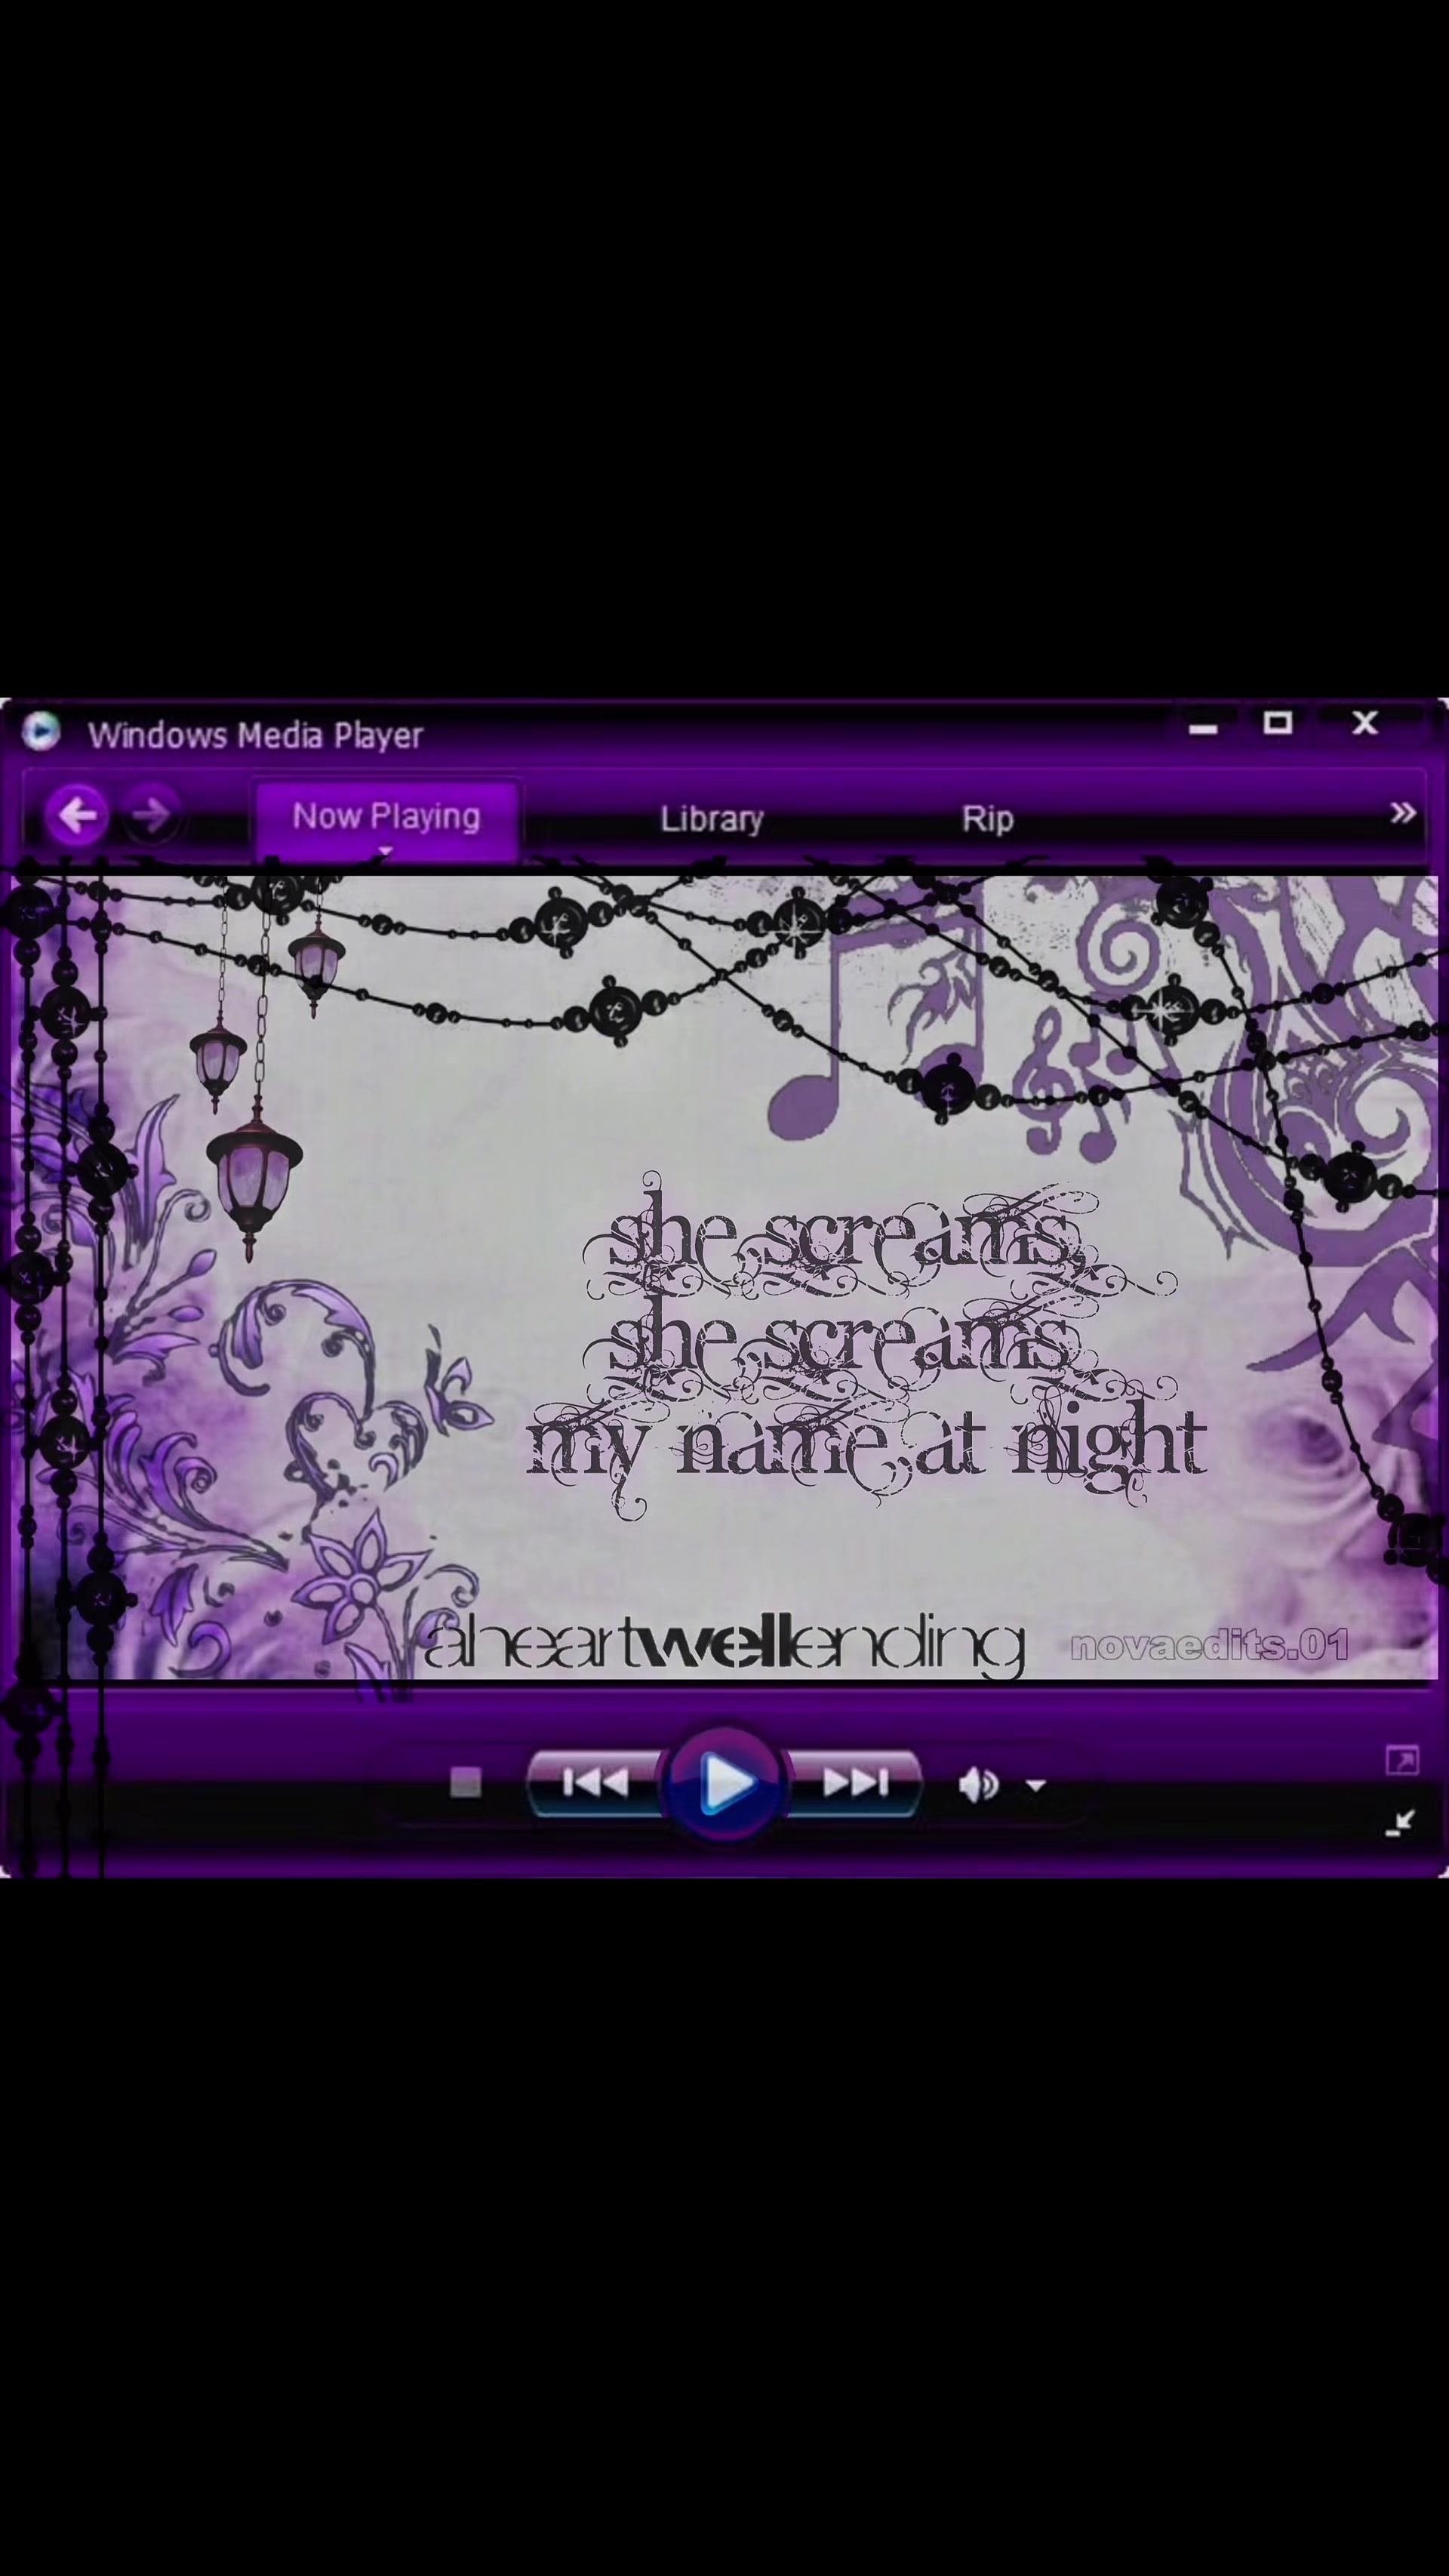Open the volume dropdown arrow
Screen dimensions: 1449x2576
pyautogui.click(x=1036, y=1785)
